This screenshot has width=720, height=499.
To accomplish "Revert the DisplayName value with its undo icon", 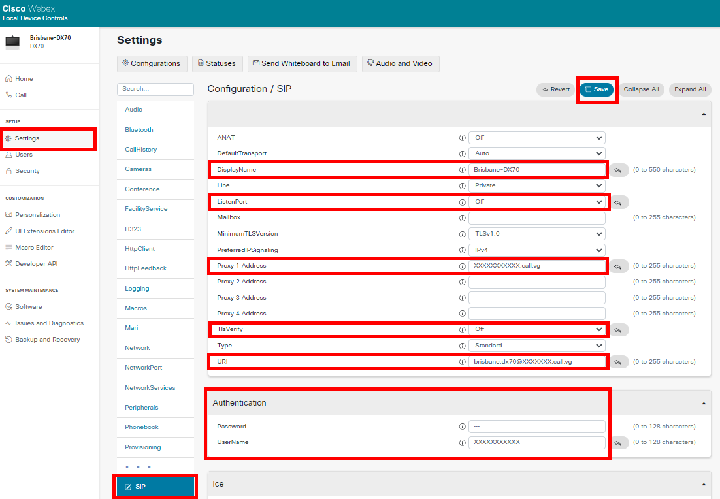I will click(618, 170).
